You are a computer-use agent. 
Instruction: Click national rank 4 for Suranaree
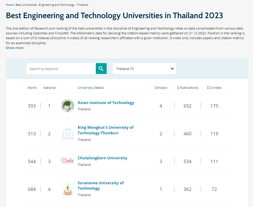49,189
